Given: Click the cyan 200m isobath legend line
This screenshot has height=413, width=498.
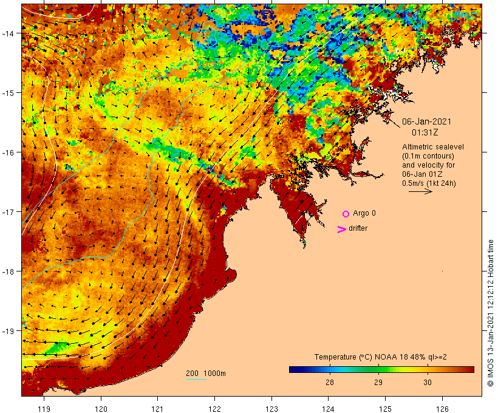Looking at the screenshot, I should tap(196, 379).
